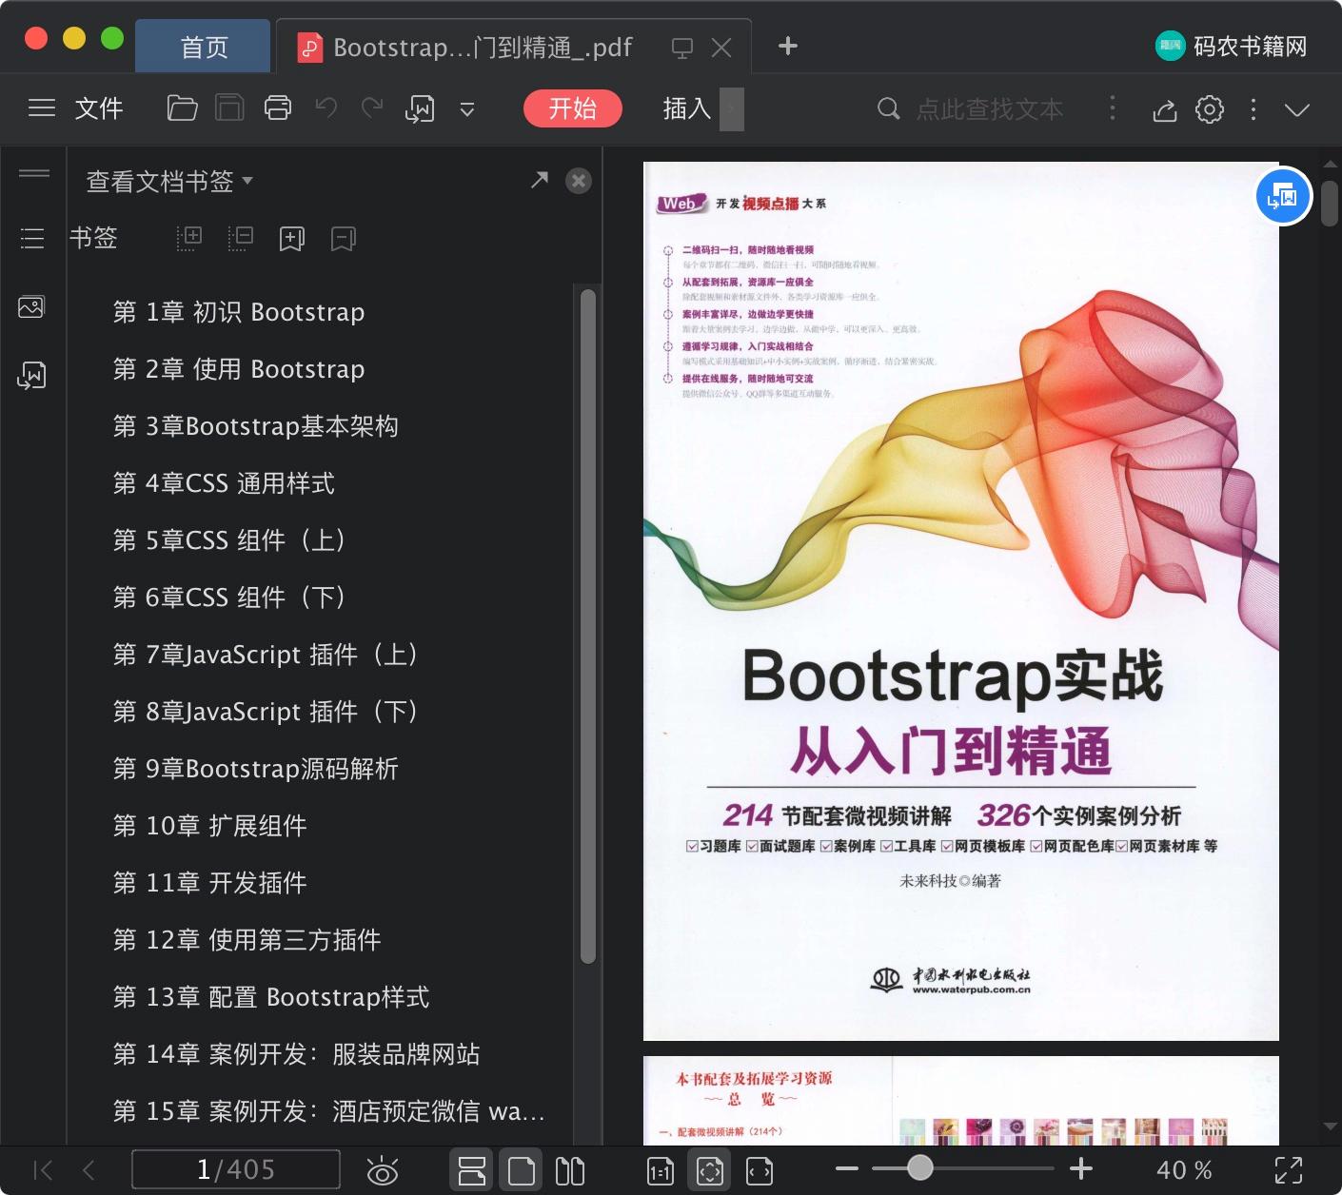The width and height of the screenshot is (1342, 1195).
Task: Open bookmark 第 13章 配置 Bootstrap样式
Action: (271, 997)
